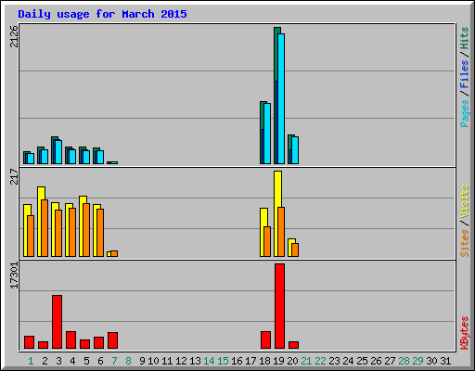Click the 'Visits' legend label

click(464, 201)
